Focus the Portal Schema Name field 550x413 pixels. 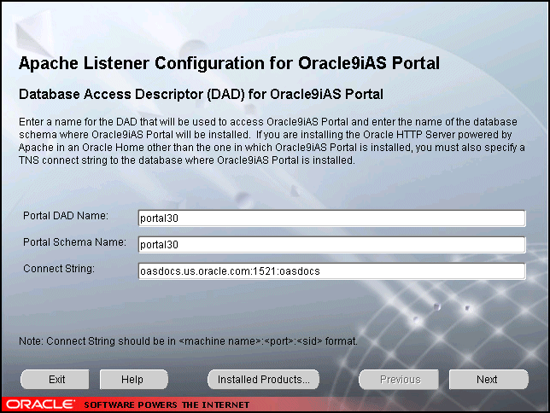[332, 245]
